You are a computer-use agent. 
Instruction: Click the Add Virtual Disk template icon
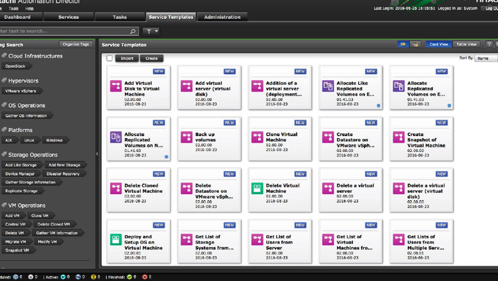(x=116, y=86)
